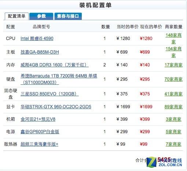Select the 散热器 row label

point(11,144)
